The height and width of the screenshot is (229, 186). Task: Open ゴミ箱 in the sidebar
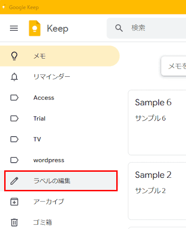(60, 222)
